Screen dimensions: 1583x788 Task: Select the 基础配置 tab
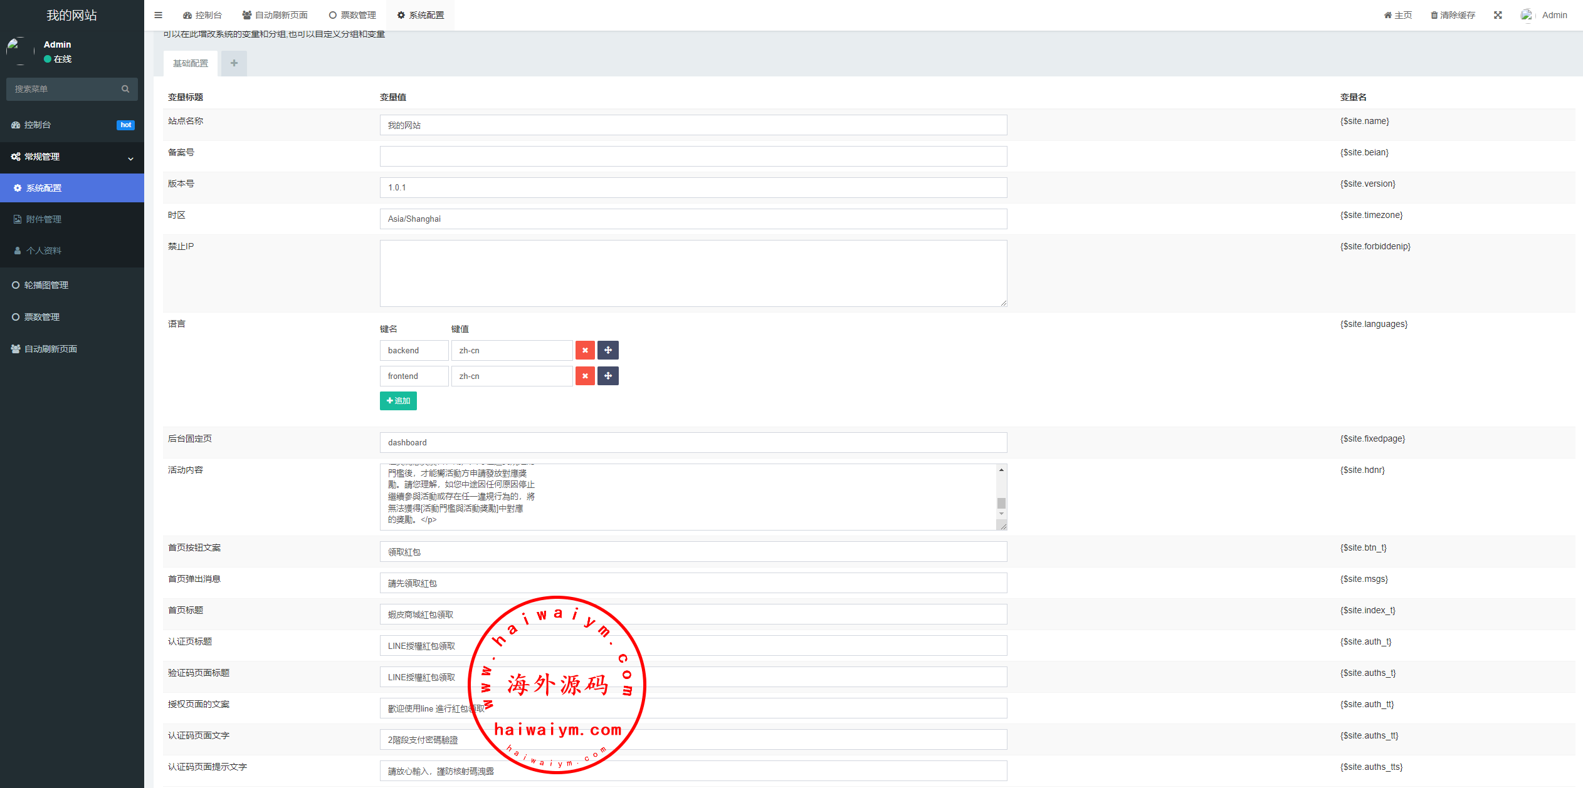pyautogui.click(x=191, y=63)
